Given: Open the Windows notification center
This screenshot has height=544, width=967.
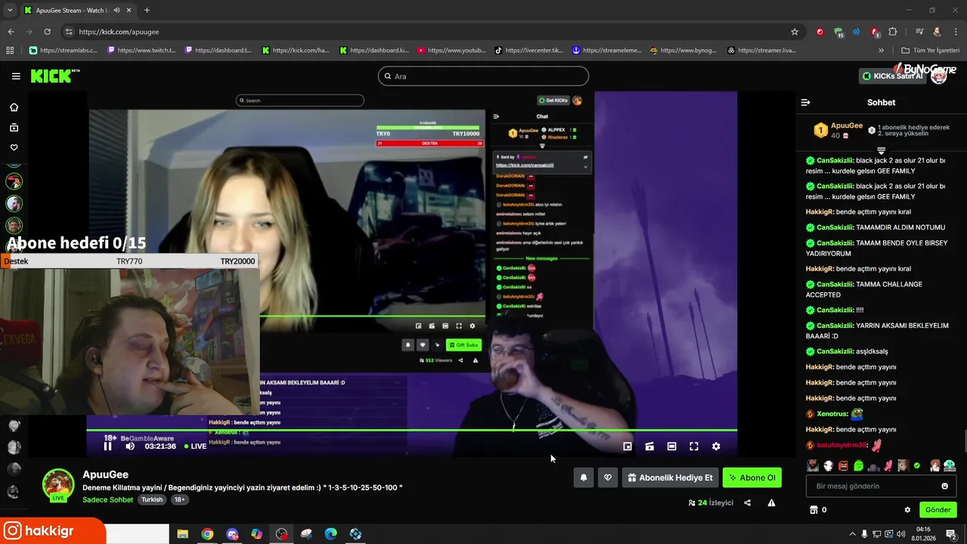Looking at the screenshot, I should coord(951,534).
